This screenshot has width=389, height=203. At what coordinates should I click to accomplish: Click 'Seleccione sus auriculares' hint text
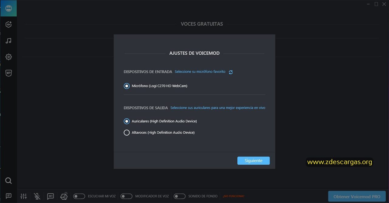218,108
